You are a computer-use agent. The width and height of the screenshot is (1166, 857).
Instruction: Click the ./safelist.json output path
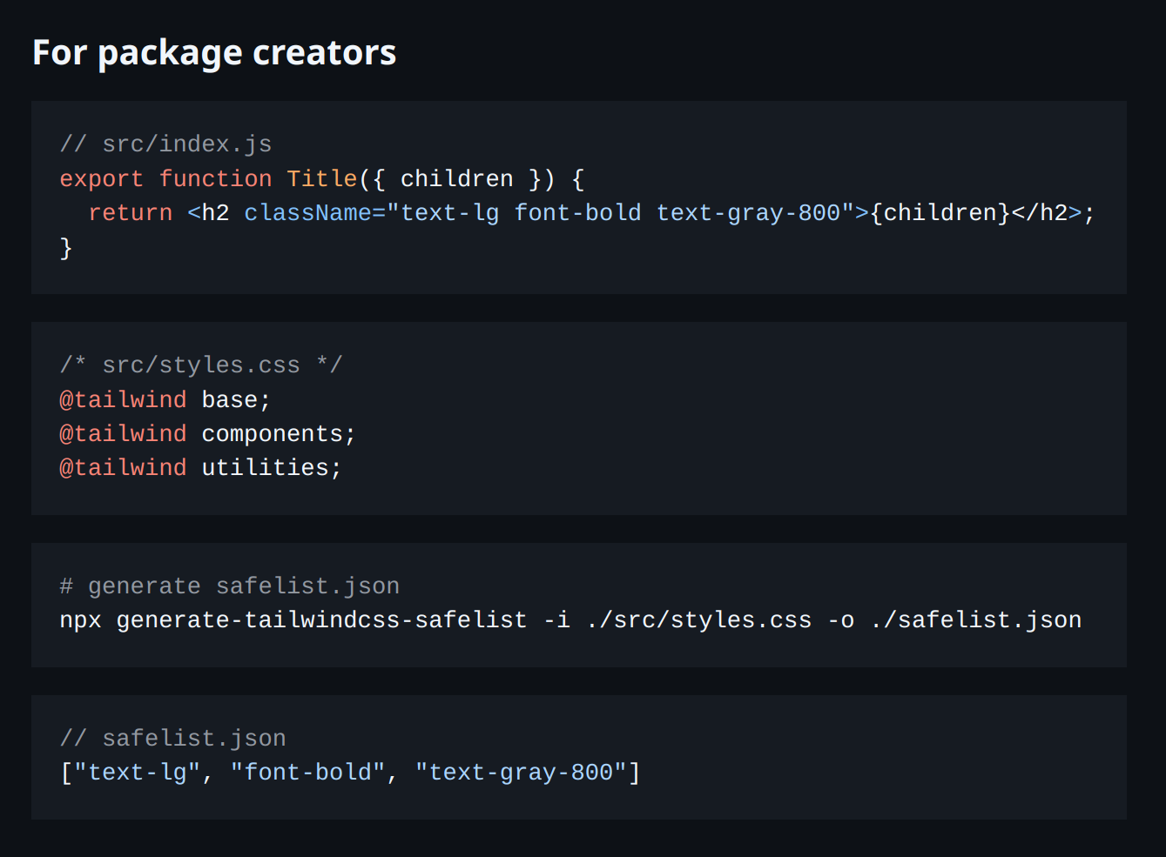click(975, 619)
